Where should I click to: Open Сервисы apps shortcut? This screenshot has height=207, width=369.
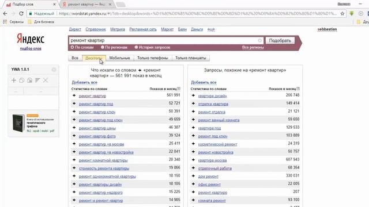13,22
